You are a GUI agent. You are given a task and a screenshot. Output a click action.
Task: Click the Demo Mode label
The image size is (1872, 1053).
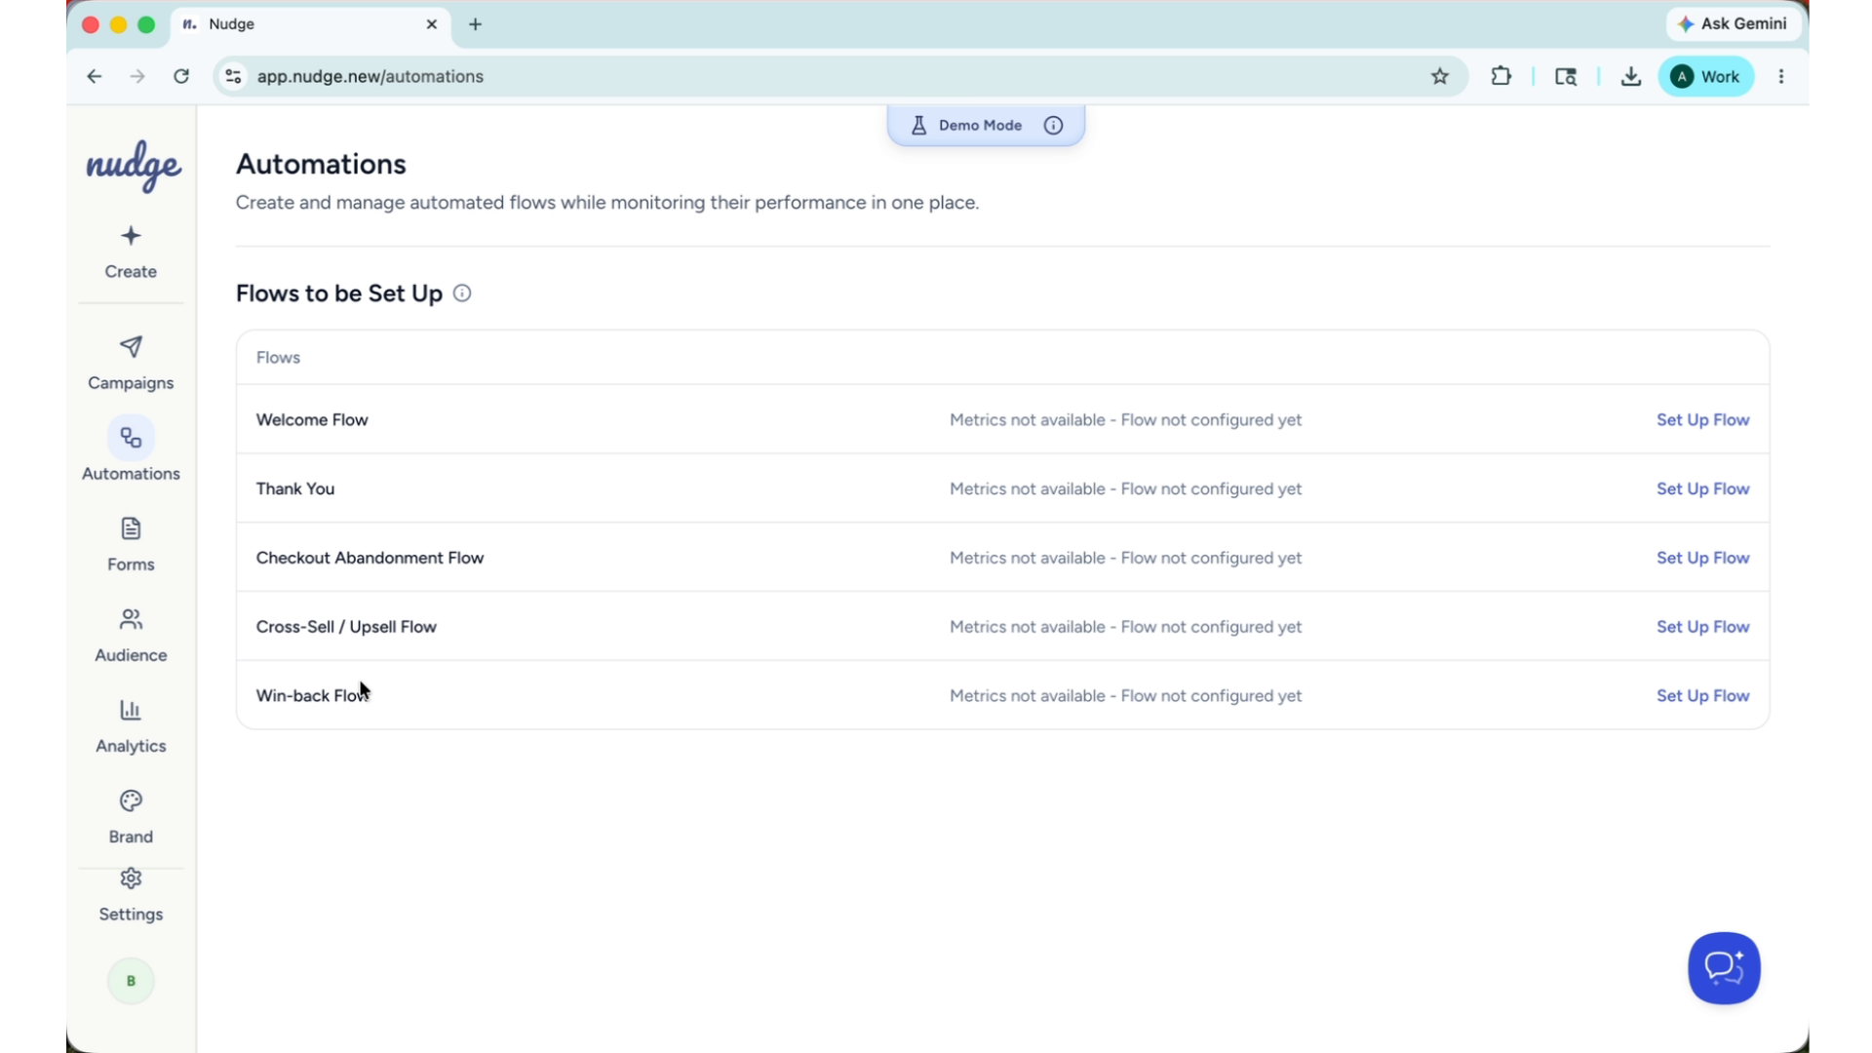pyautogui.click(x=980, y=125)
